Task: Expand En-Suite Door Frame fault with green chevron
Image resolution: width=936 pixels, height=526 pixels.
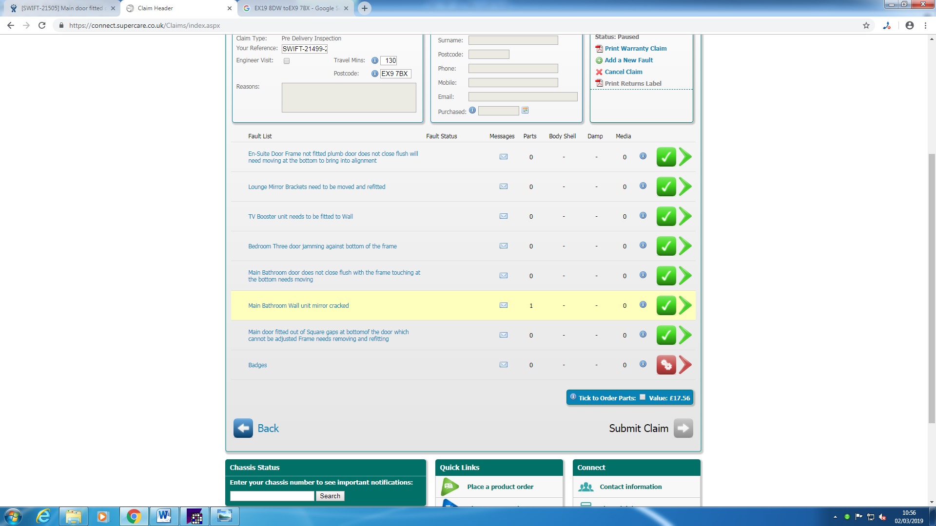Action: [x=685, y=157]
